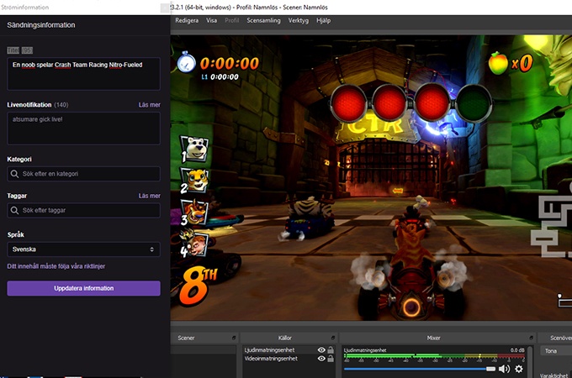This screenshot has width=572, height=378.
Task: Select the Videoinmatningsenhet row in Källor
Action: (x=289, y=359)
